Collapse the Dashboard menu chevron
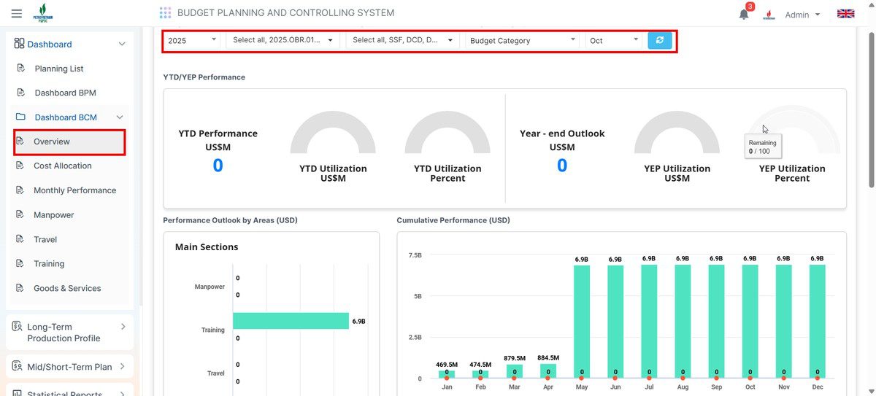The width and height of the screenshot is (876, 396). click(122, 44)
